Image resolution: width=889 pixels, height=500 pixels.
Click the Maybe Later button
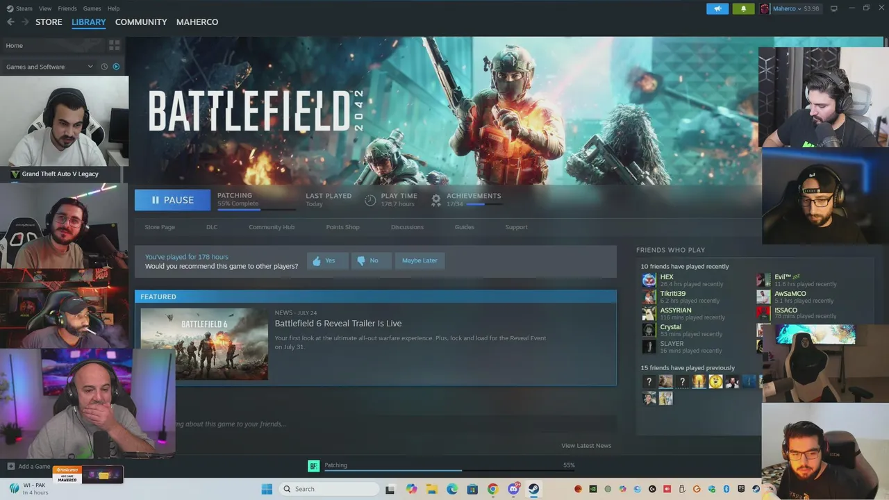pos(419,260)
